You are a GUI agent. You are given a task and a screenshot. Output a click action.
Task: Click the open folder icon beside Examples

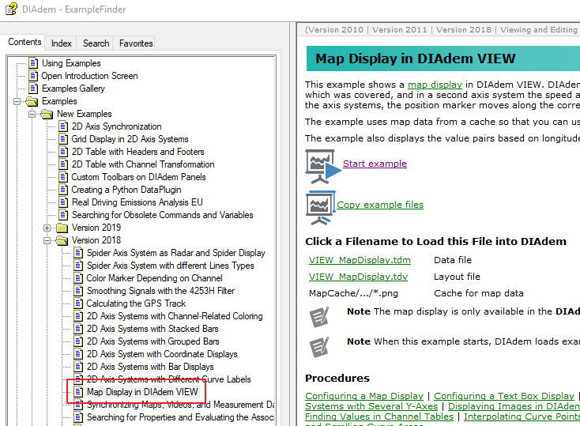tap(32, 101)
